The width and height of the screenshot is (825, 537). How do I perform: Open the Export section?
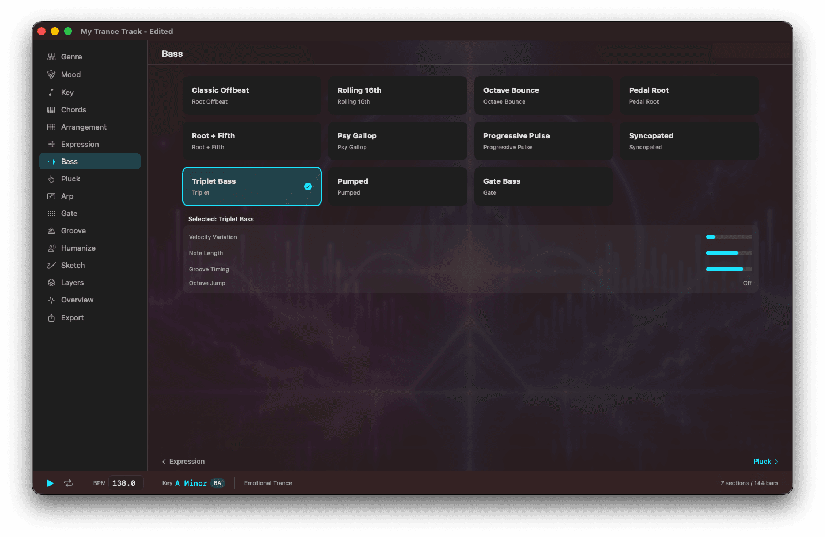click(90, 317)
